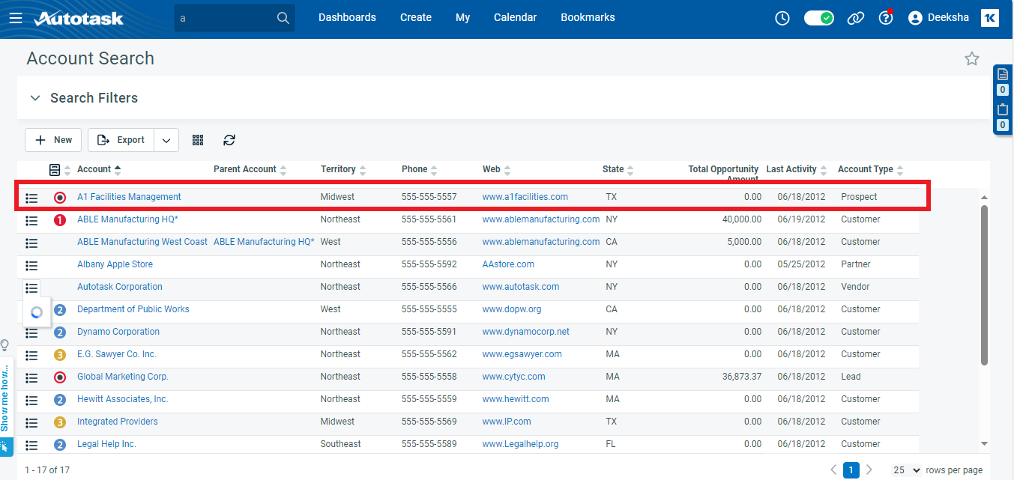Viewport: 1014px width, 480px height.
Task: Open context menu for Legal Help Inc.
Action: [31, 445]
